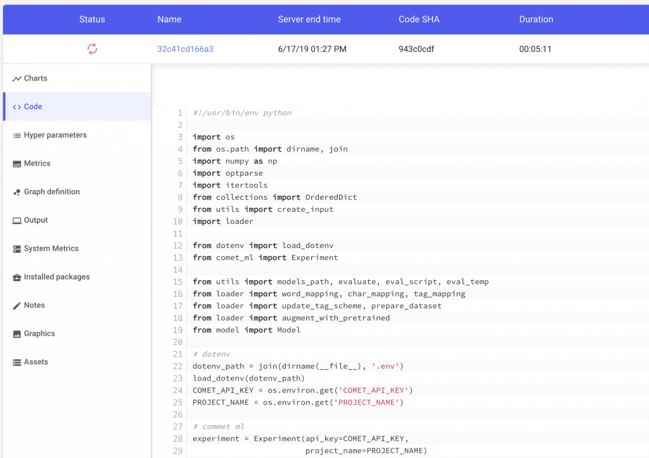The width and height of the screenshot is (649, 458).
Task: Open the Notes tab
Action: pos(77,305)
